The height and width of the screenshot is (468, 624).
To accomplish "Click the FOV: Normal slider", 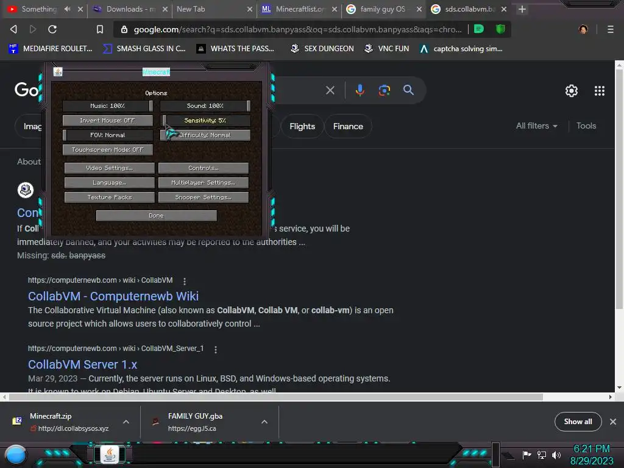I will (108, 135).
